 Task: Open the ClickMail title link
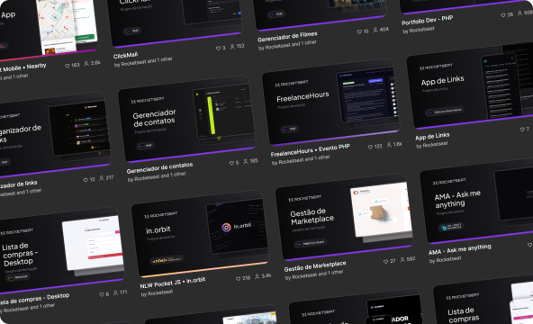coord(125,55)
